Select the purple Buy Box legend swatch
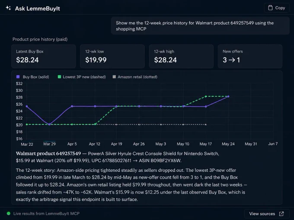Screen dimensions: 294x220 [18, 77]
